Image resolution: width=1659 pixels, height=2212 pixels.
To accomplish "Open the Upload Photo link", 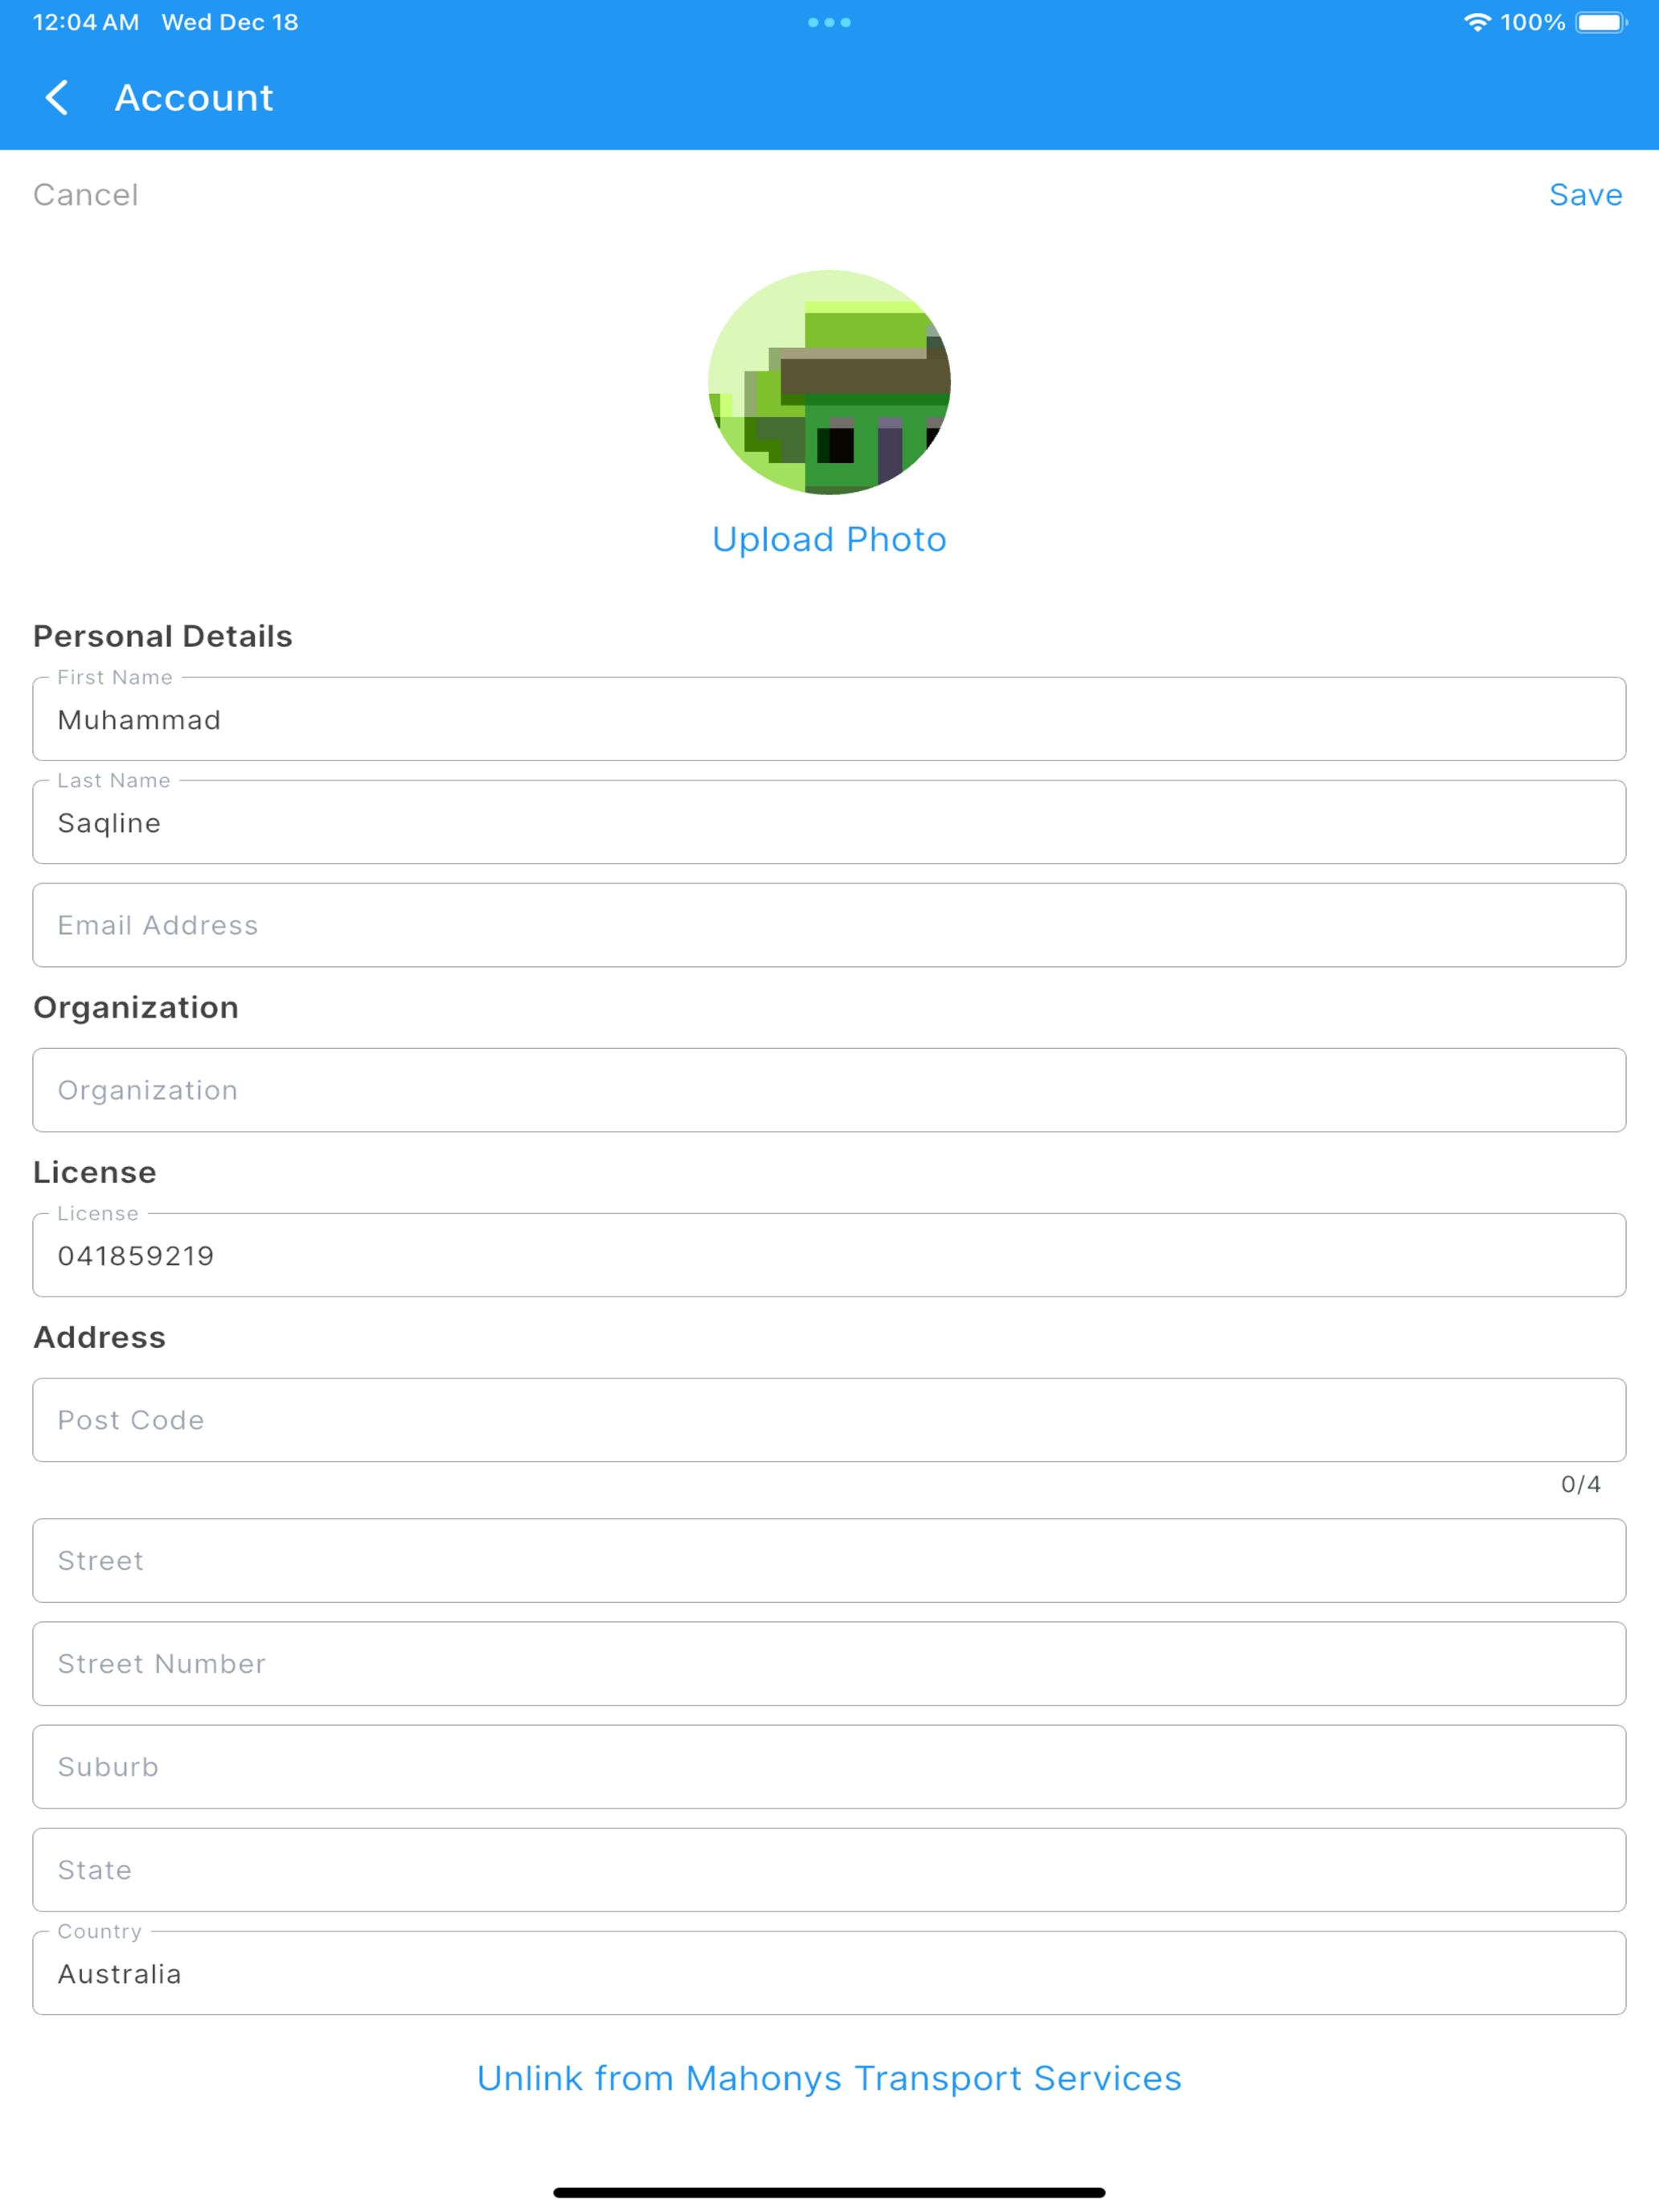I will point(829,539).
